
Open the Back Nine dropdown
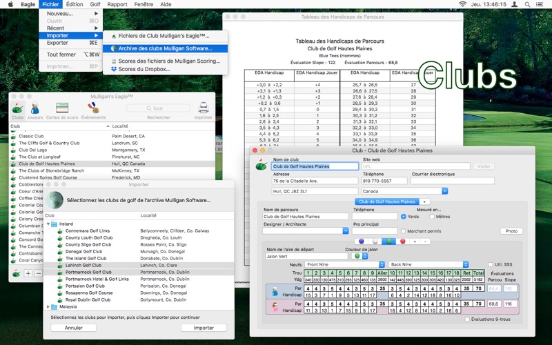point(428,264)
